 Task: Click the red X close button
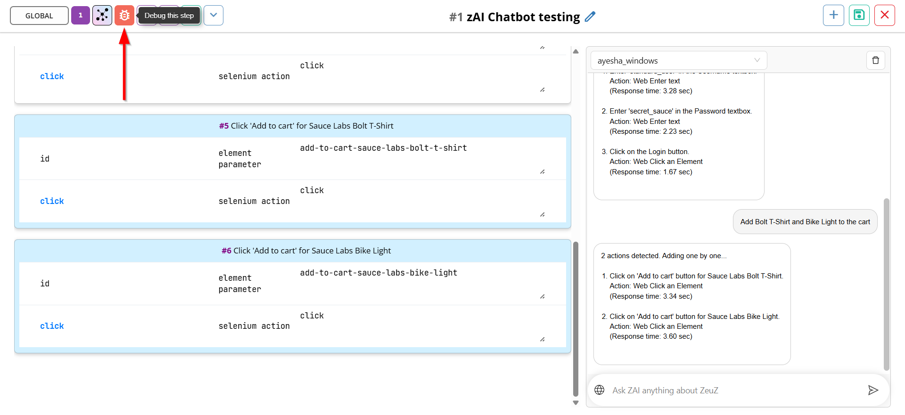click(x=885, y=15)
